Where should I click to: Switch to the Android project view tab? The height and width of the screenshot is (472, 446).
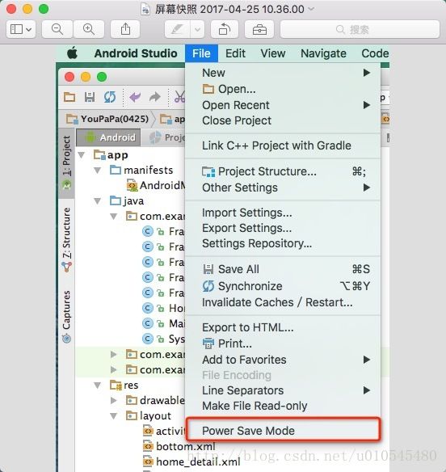point(108,137)
